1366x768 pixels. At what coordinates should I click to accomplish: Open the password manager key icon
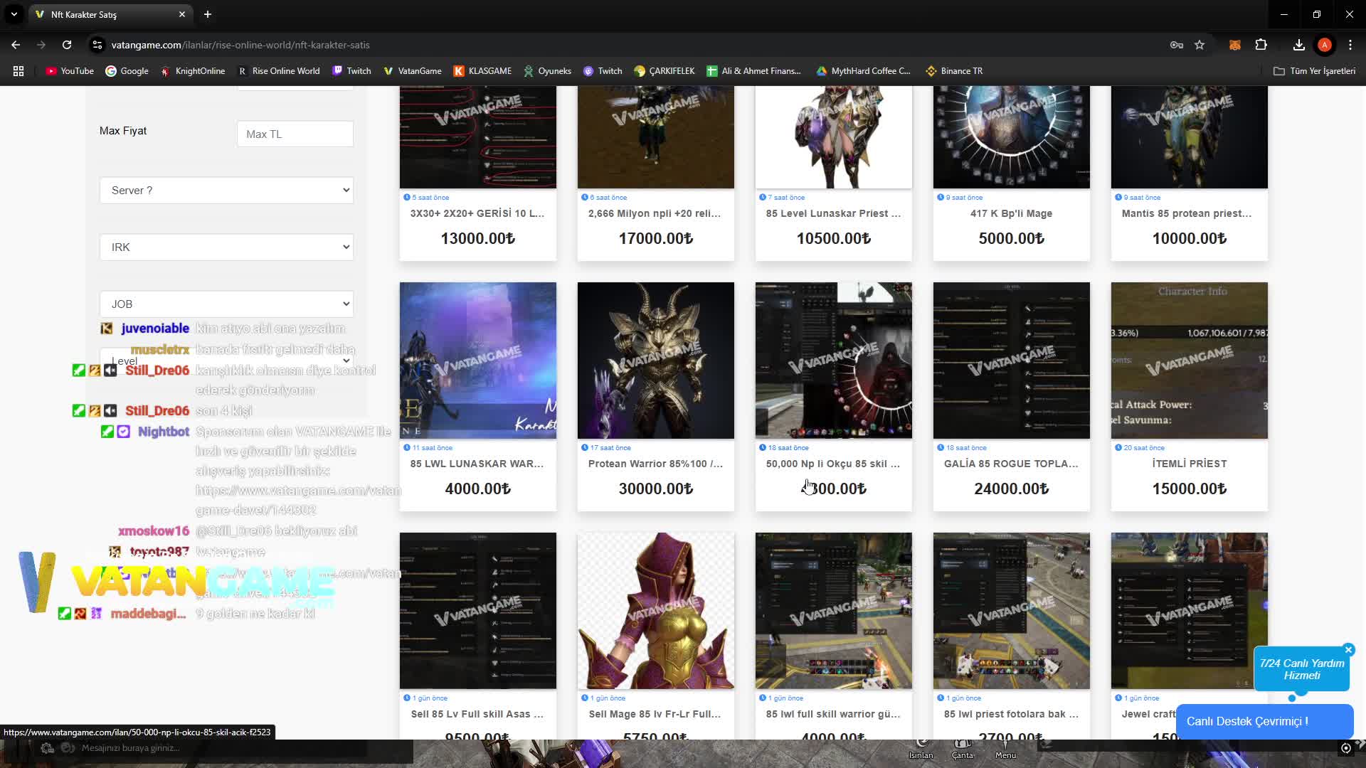(1177, 45)
